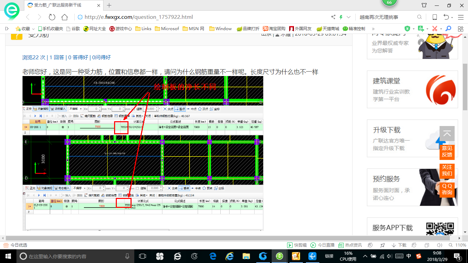Viewport: 468px width, 263px height.
Task: Click the red scissors screenshot icon
Action: (435, 29)
